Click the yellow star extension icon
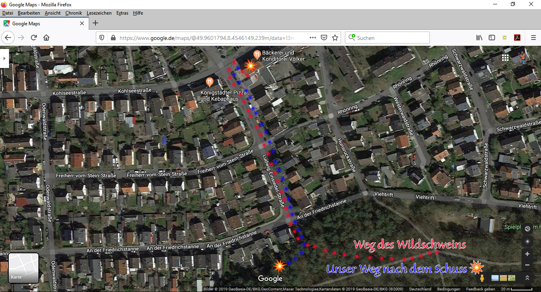The width and height of the screenshot is (541, 292). (505, 38)
